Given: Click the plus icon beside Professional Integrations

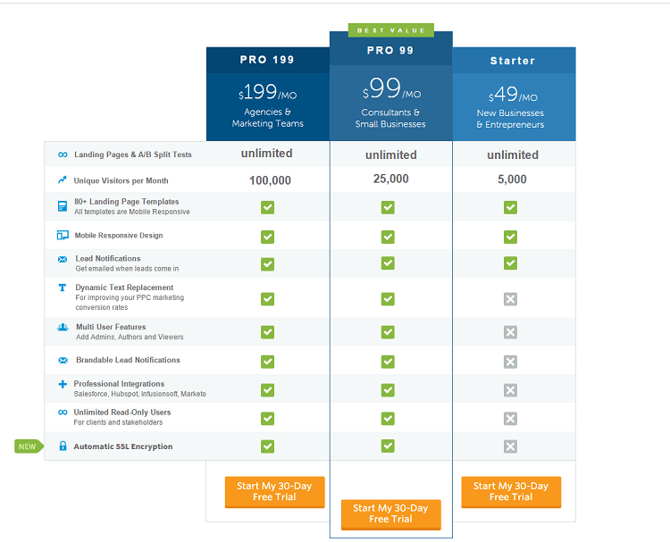Looking at the screenshot, I should point(63,384).
